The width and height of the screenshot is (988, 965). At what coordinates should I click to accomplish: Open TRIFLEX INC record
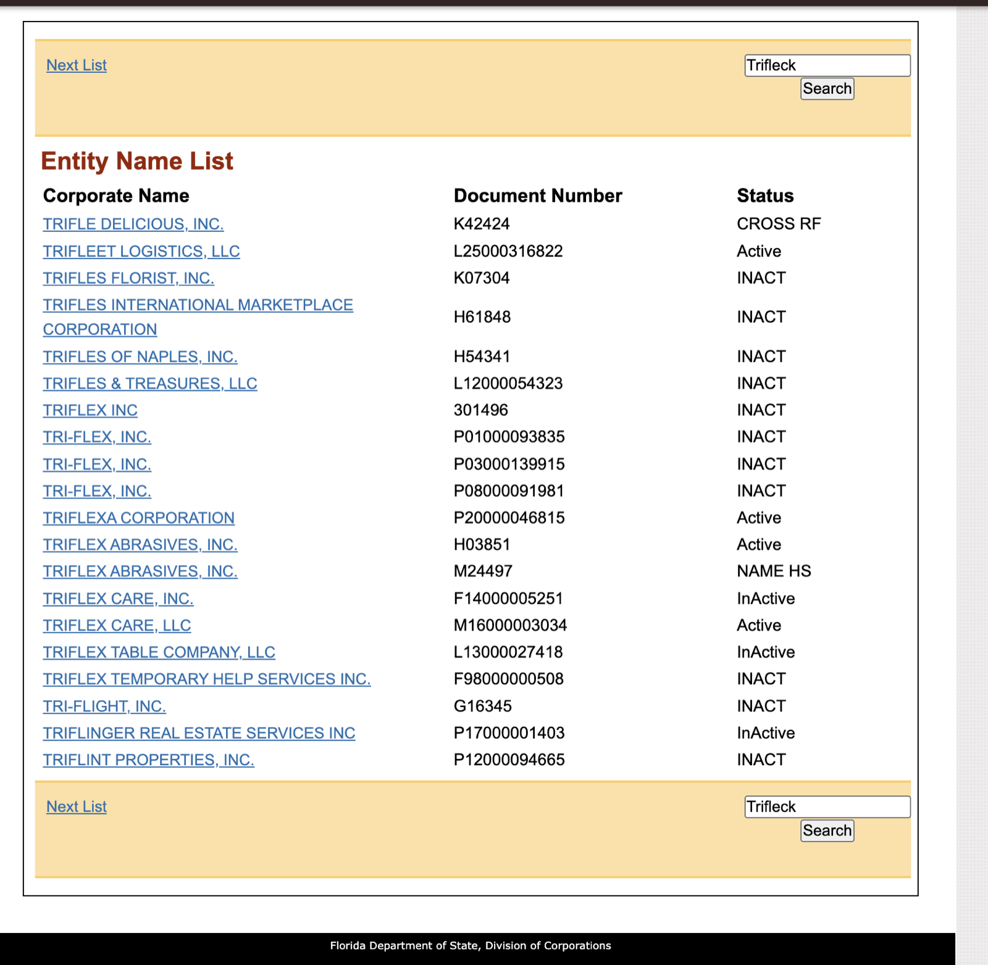tap(90, 410)
